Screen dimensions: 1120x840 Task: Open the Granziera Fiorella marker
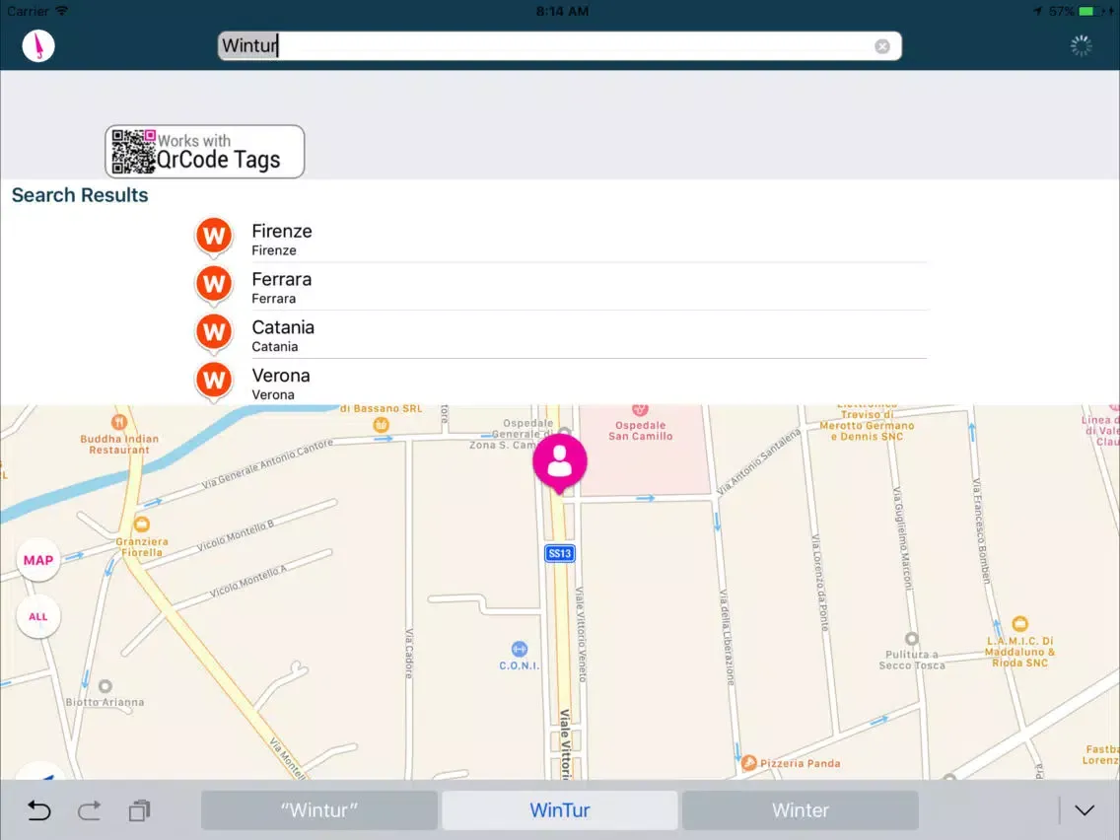141,525
